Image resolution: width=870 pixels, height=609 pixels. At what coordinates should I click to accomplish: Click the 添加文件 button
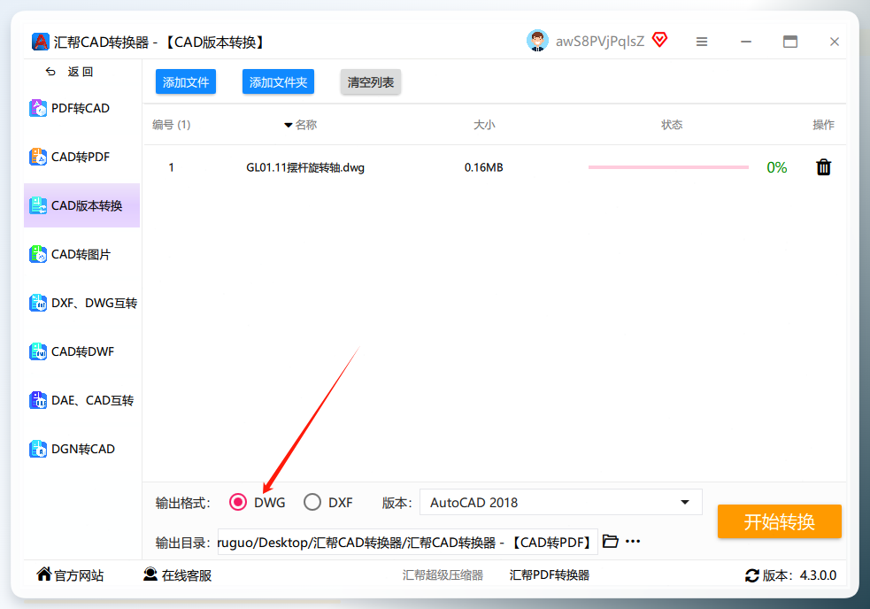(x=186, y=82)
